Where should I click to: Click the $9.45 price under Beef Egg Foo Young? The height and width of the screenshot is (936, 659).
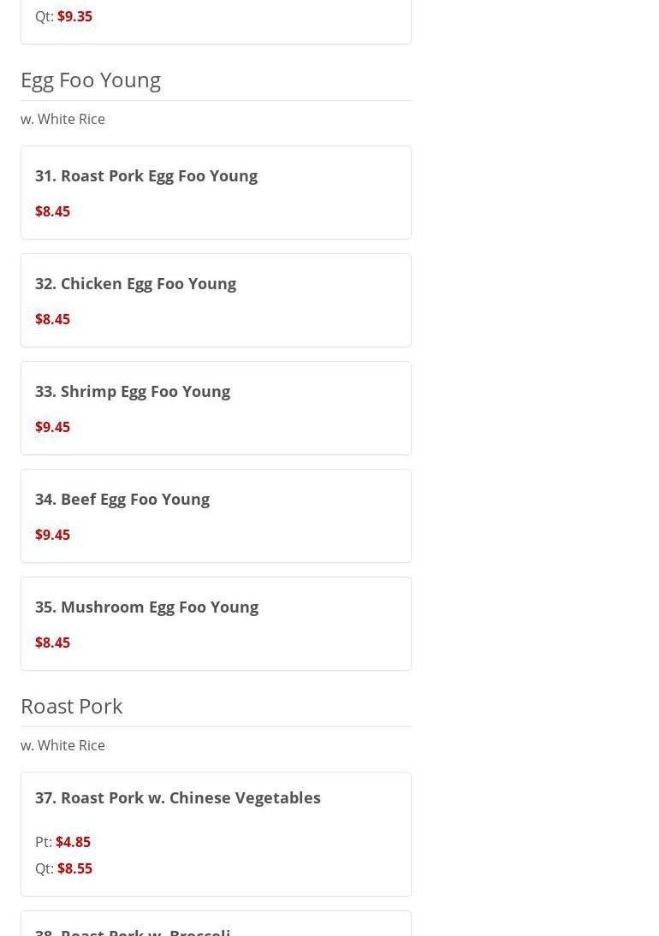point(52,535)
